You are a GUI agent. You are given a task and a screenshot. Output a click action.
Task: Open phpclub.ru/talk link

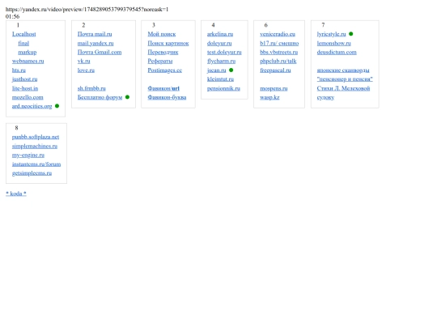click(x=278, y=61)
